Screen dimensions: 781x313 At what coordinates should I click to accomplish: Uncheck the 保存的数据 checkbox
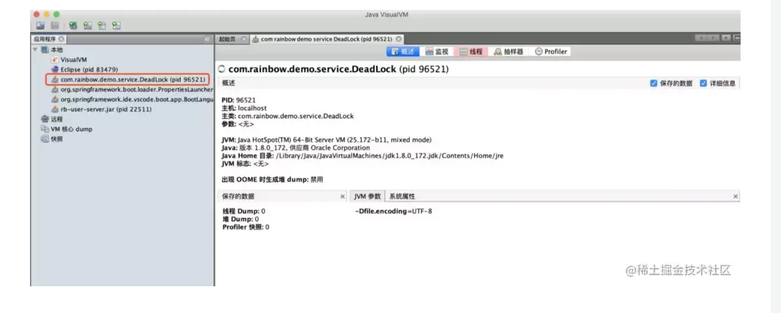click(x=653, y=83)
